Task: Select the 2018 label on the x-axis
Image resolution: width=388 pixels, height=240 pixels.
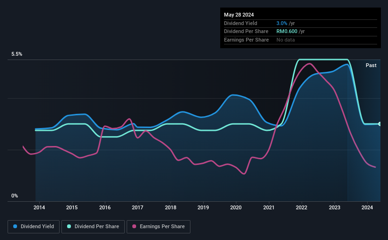Action: [x=171, y=207]
